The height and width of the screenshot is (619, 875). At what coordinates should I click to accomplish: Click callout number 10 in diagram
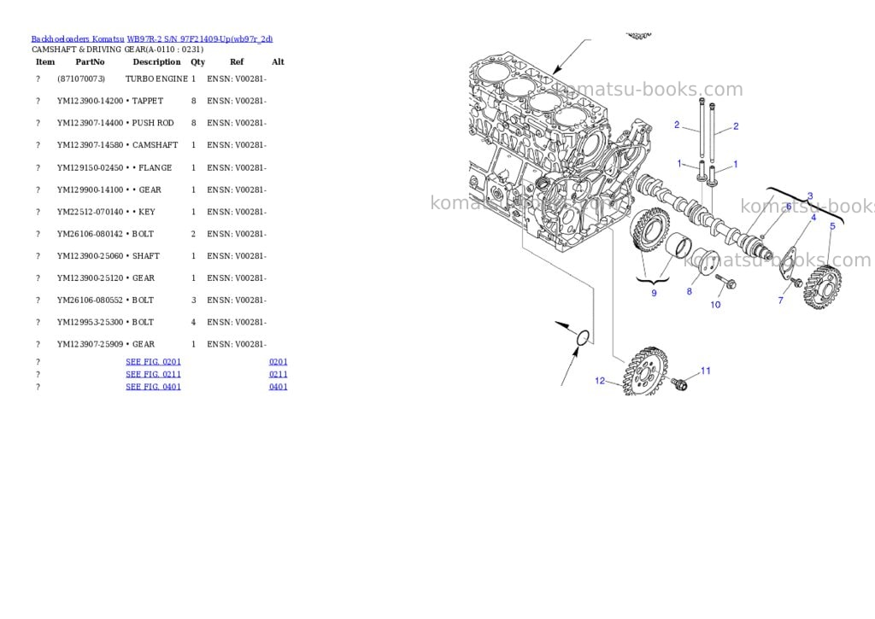pos(715,305)
